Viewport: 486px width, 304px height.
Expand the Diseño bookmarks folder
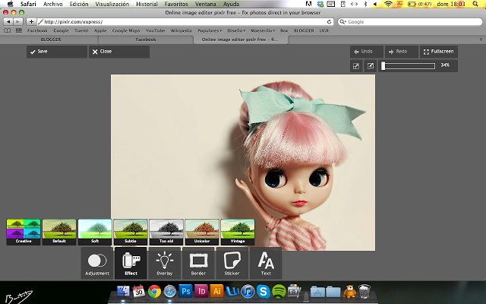237,30
